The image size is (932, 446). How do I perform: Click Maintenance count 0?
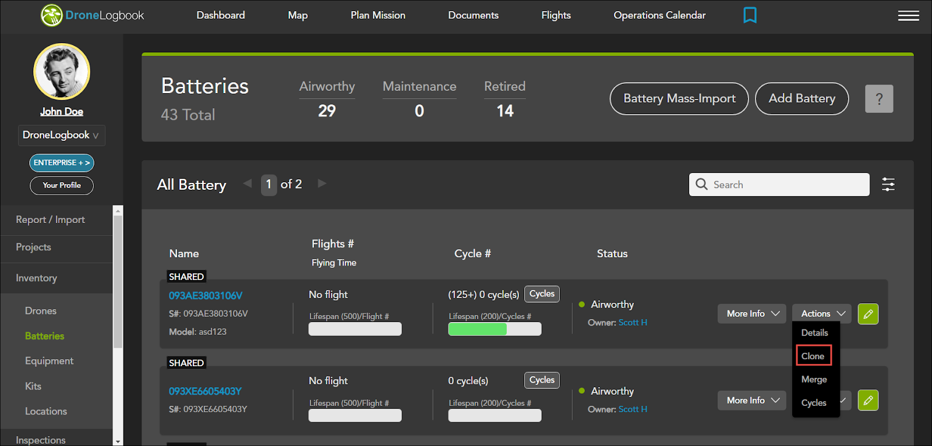419,111
